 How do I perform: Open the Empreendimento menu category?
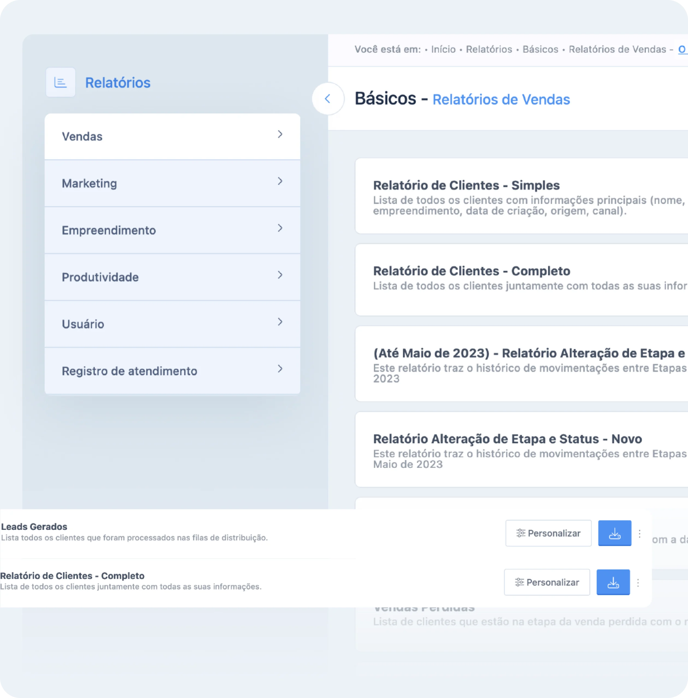pos(172,230)
